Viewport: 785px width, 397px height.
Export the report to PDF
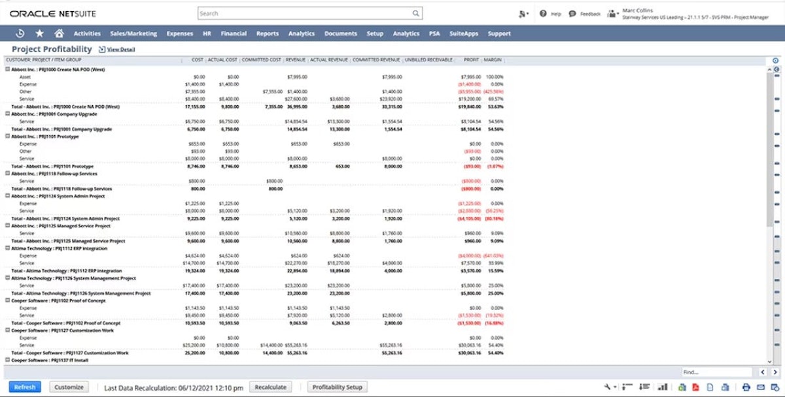tap(695, 387)
